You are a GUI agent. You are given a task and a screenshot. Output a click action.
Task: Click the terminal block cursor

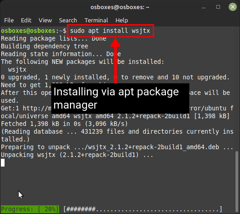point(3,163)
